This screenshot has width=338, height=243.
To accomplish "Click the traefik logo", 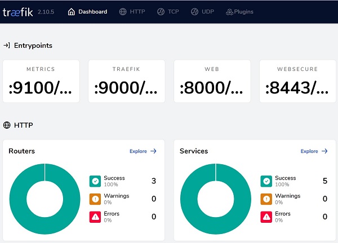I will (17, 12).
